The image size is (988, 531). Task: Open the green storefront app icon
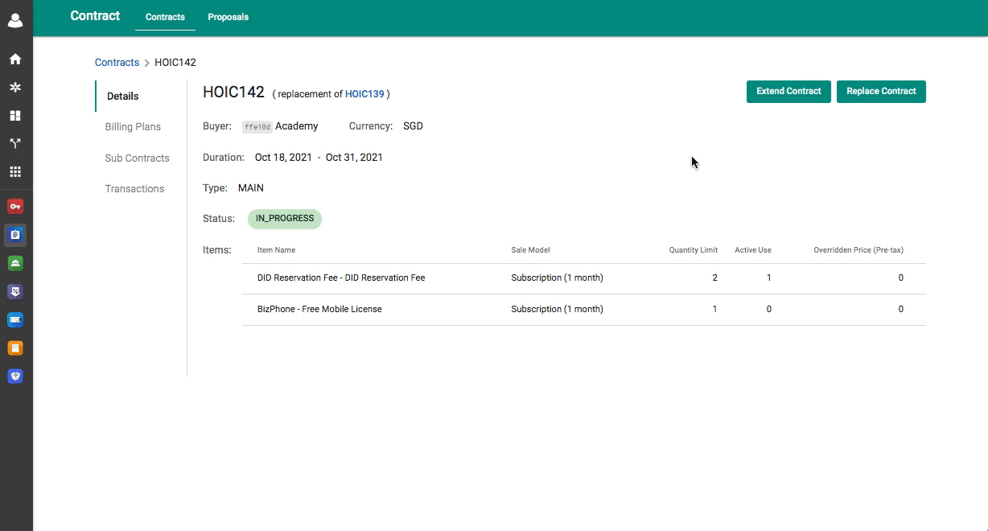click(15, 263)
